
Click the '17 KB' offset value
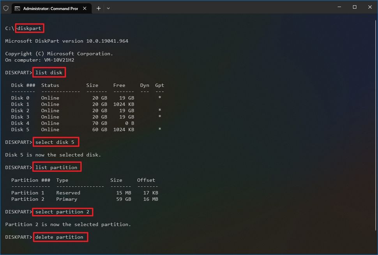point(151,193)
